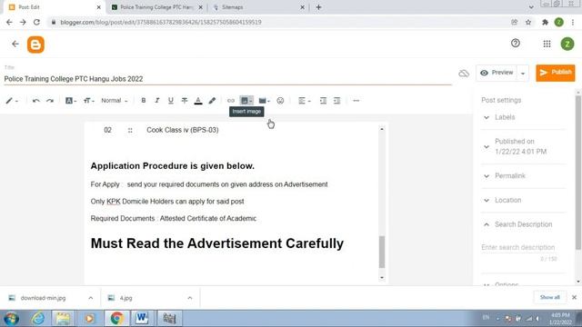Screen dimensions: 582x327
Task: Click the browser back button
Action: tap(9, 22)
